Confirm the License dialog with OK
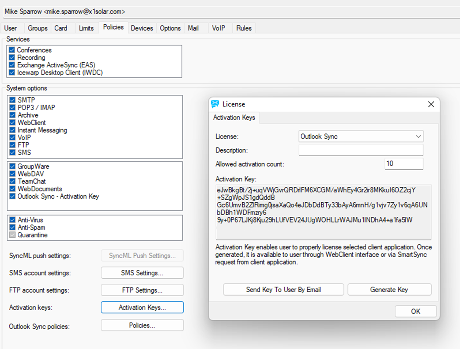This screenshot has width=460, height=349. 415,311
